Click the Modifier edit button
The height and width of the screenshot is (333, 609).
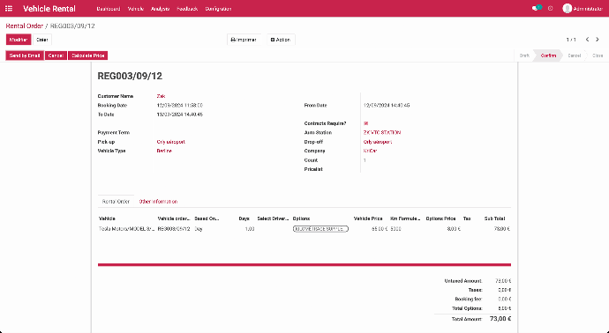tap(19, 40)
